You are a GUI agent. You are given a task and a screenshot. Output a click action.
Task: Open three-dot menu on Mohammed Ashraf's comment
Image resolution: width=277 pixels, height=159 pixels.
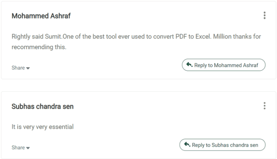(264, 16)
